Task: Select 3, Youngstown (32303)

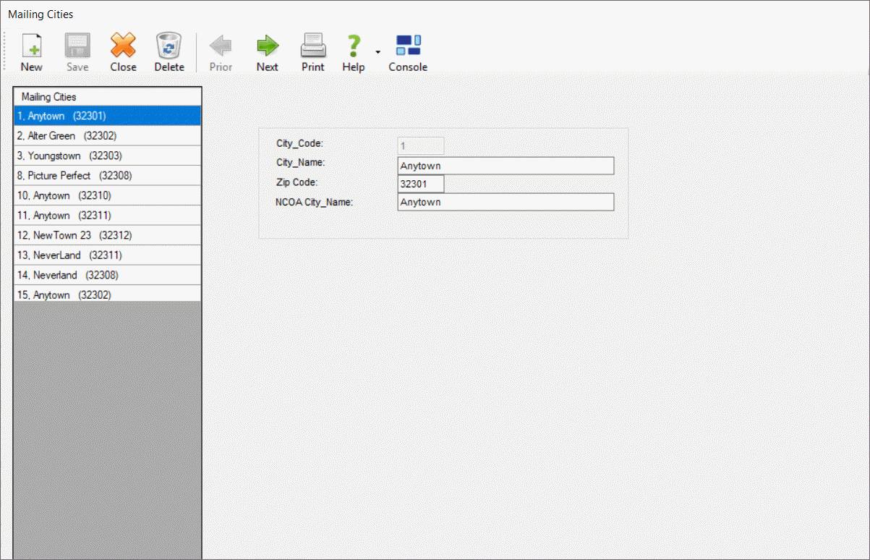Action: point(107,156)
